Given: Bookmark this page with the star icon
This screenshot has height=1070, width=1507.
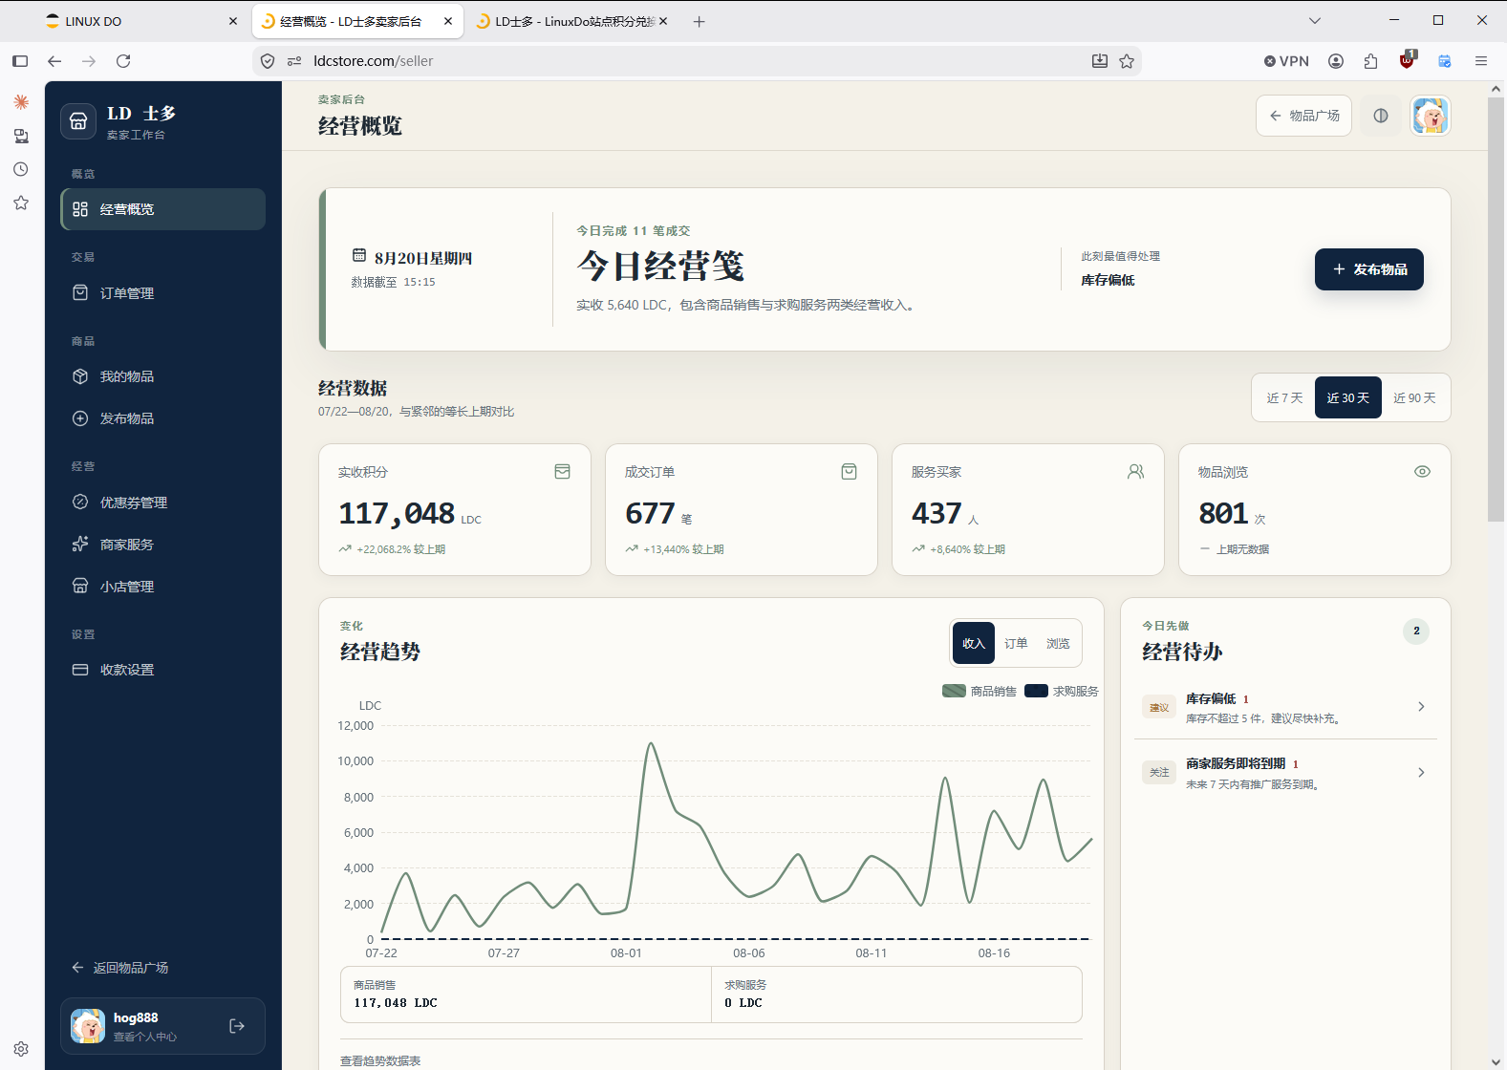Looking at the screenshot, I should coord(1127,61).
